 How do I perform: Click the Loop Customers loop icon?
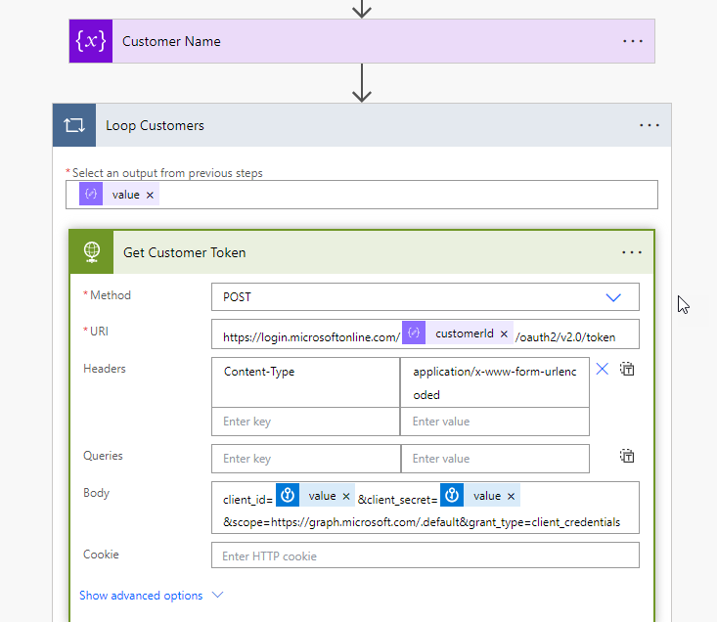pyautogui.click(x=74, y=125)
